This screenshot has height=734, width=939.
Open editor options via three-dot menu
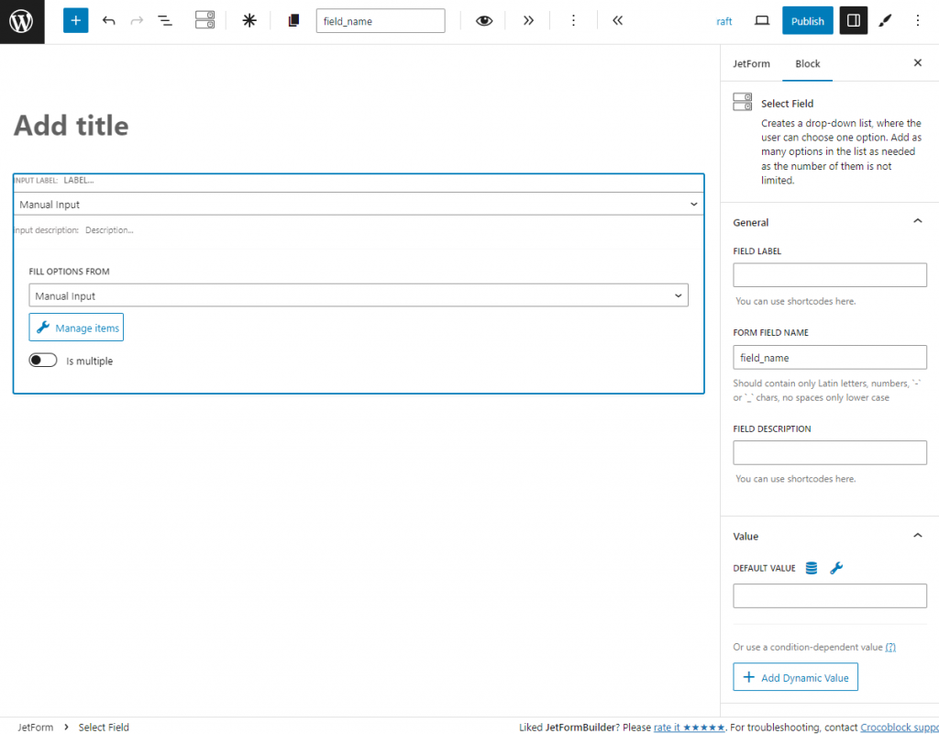[918, 19]
